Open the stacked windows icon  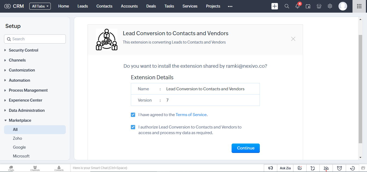(x=363, y=168)
